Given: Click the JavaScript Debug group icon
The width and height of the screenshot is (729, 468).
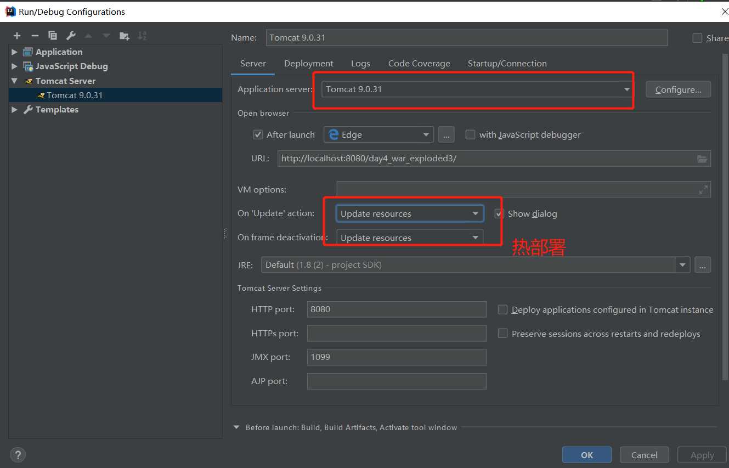Looking at the screenshot, I should point(29,66).
